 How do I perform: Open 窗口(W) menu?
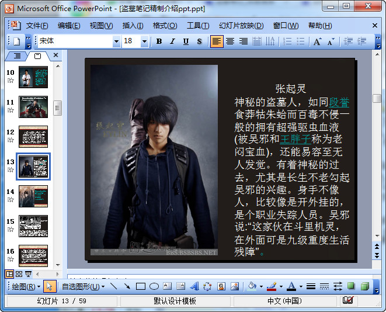286,25
